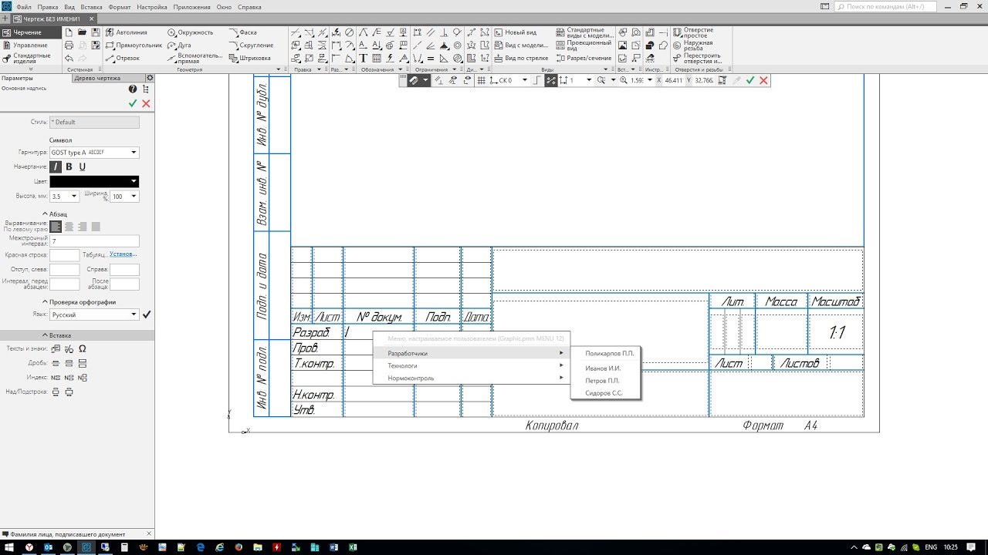Focus the command search box
The height and width of the screenshot is (555, 988).
pyautogui.click(x=886, y=6)
